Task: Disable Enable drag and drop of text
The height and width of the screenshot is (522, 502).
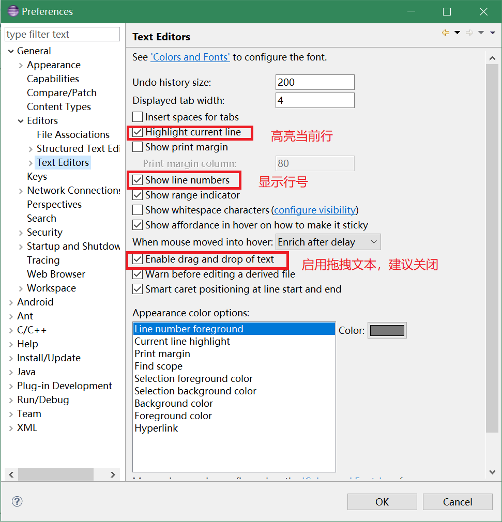Action: (x=138, y=259)
